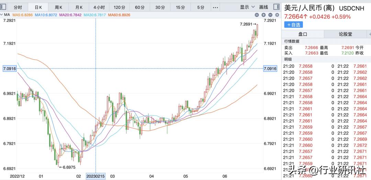Click the 20230215 crosshair date label

point(95,176)
